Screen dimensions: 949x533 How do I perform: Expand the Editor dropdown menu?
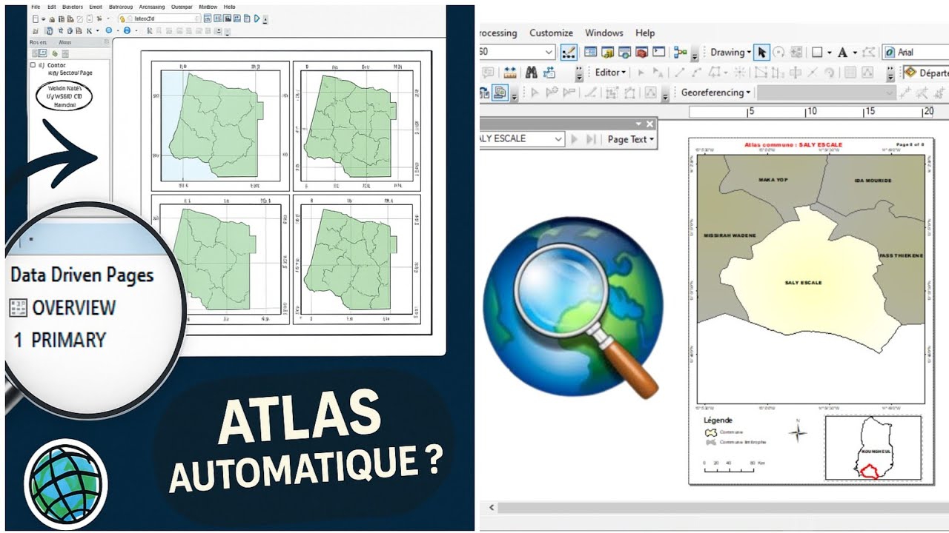611,73
